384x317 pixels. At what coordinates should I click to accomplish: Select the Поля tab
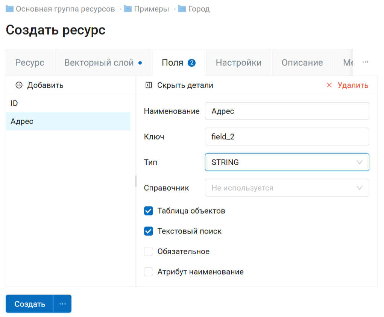pos(179,63)
